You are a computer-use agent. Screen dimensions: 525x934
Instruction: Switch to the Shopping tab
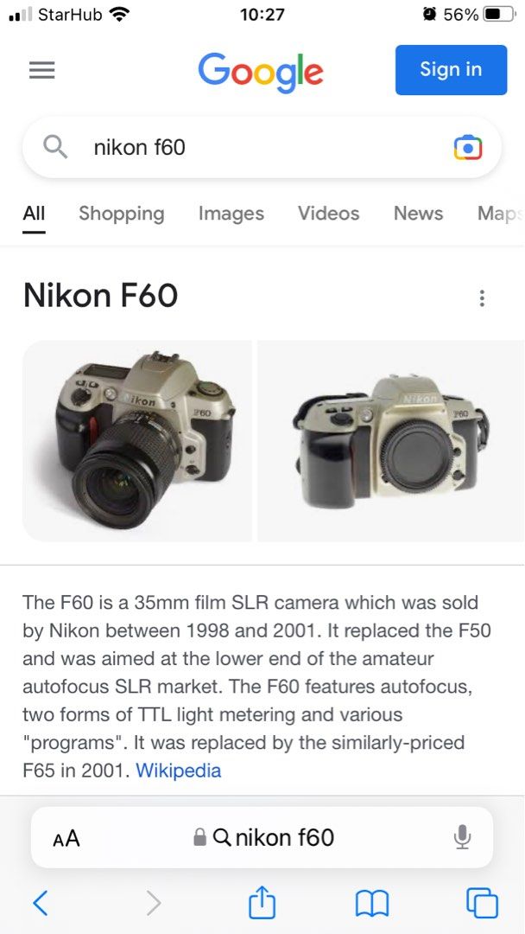click(121, 214)
